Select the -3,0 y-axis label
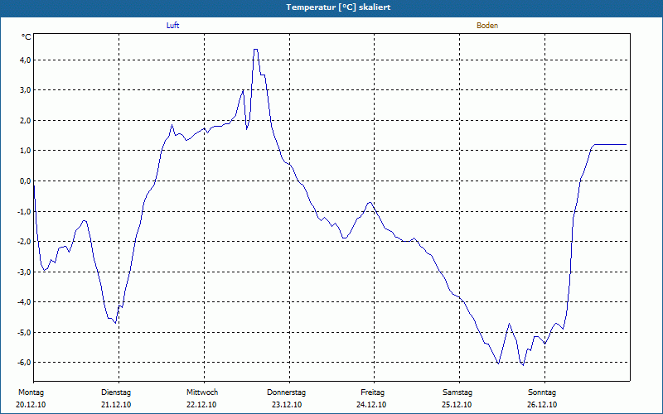The height and width of the screenshot is (414, 663). tap(24, 272)
